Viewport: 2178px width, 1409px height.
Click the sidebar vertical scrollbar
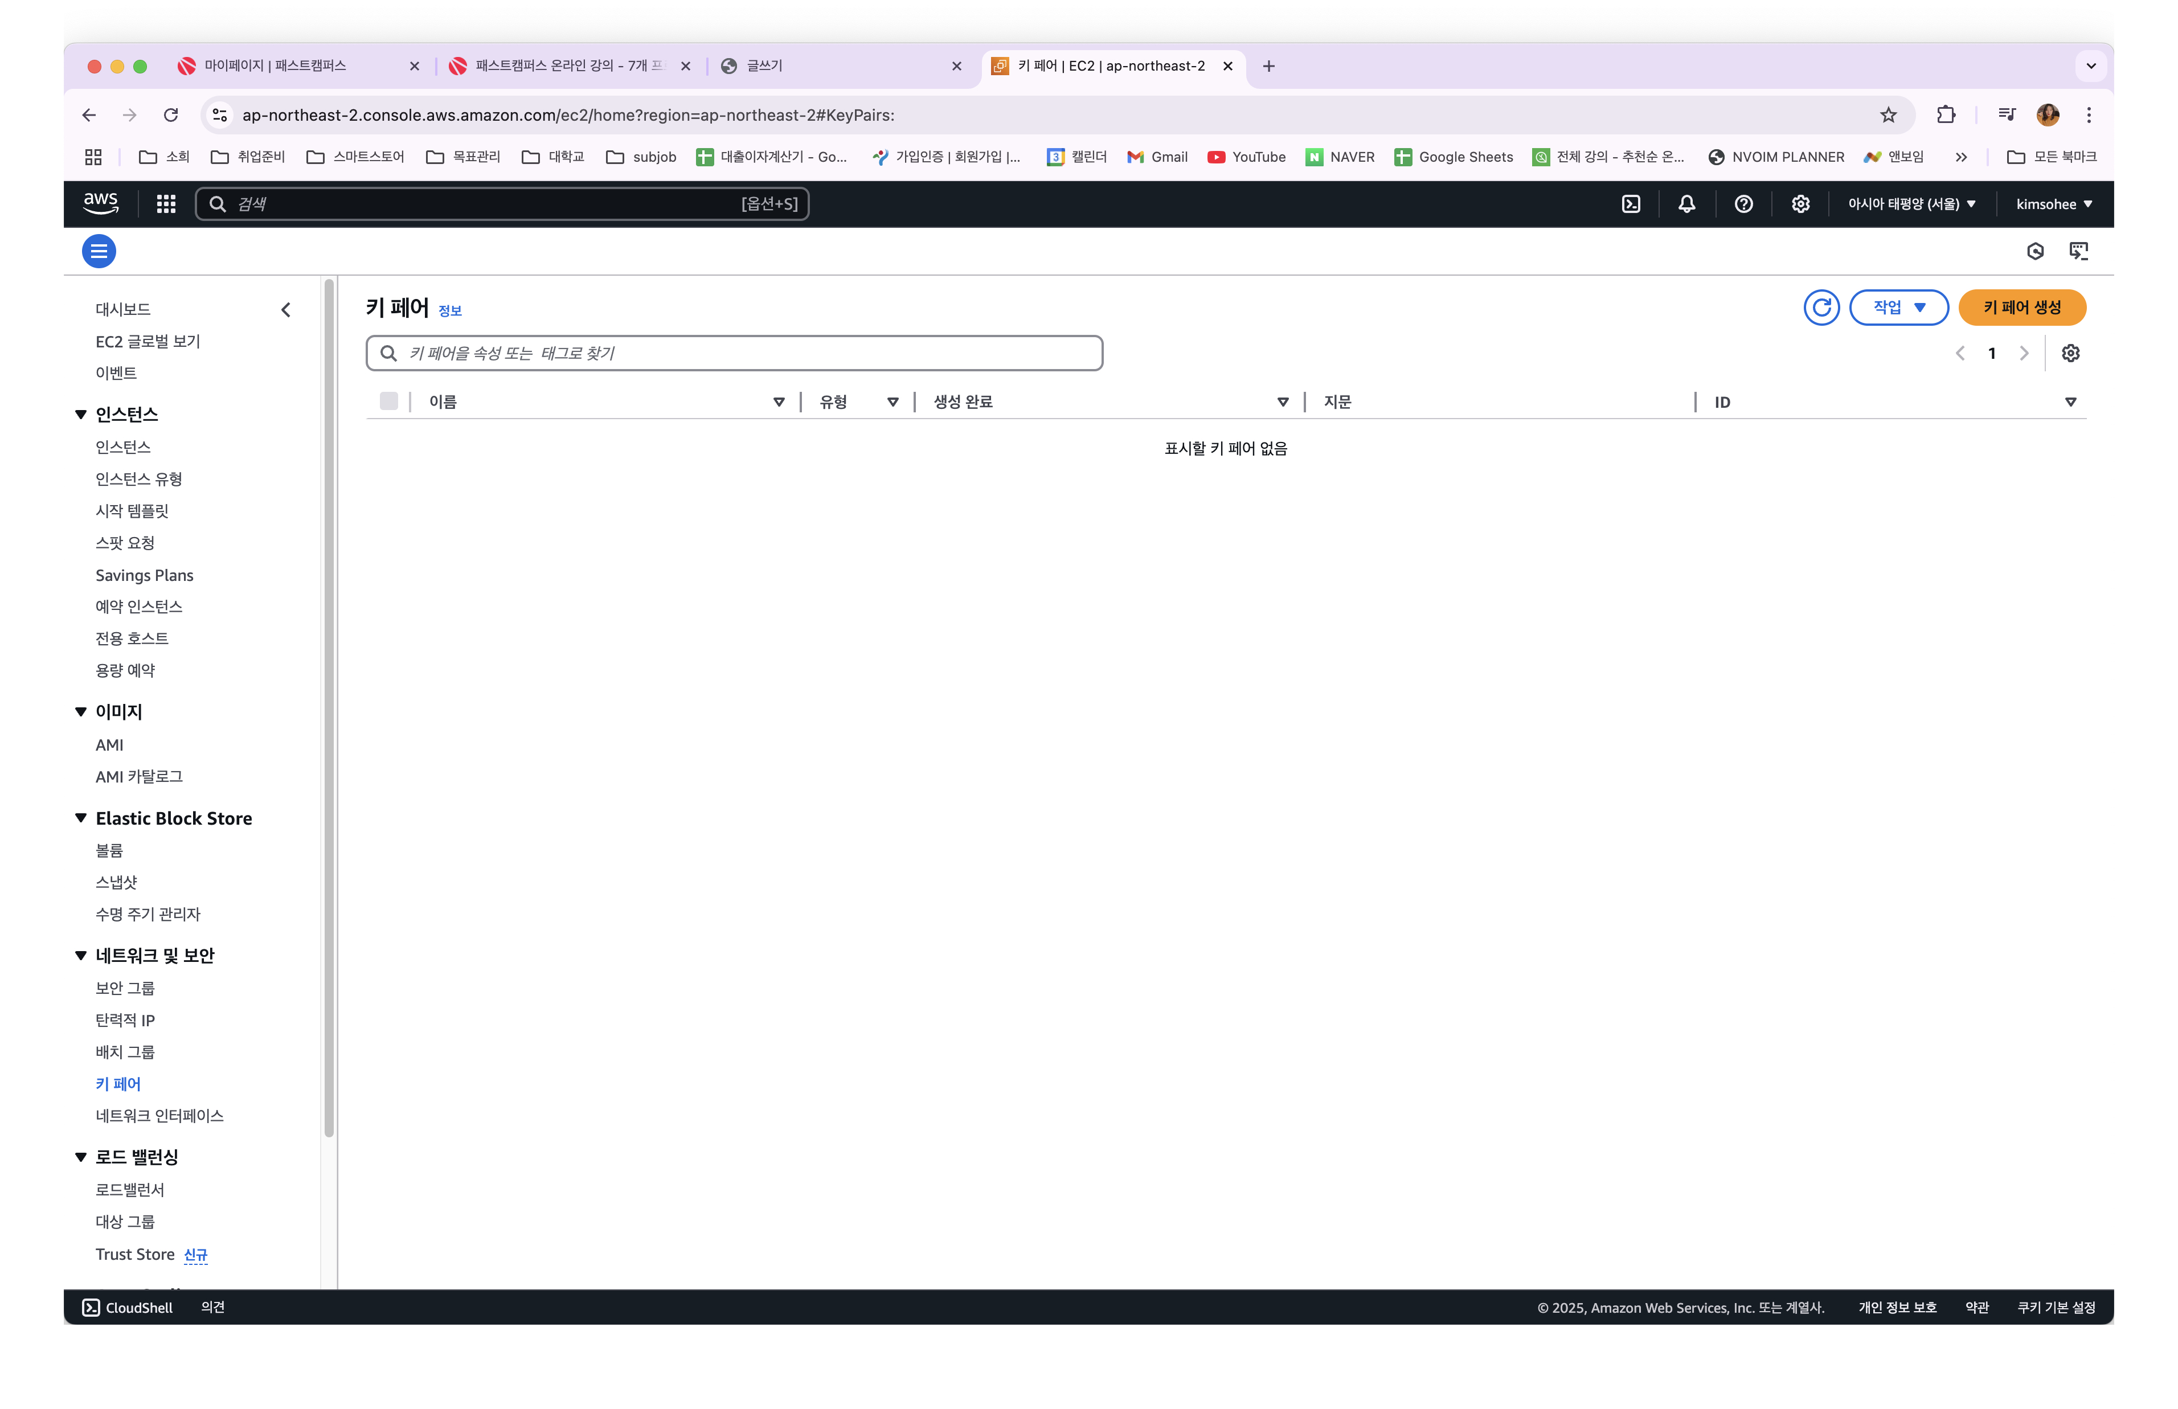pos(329,709)
